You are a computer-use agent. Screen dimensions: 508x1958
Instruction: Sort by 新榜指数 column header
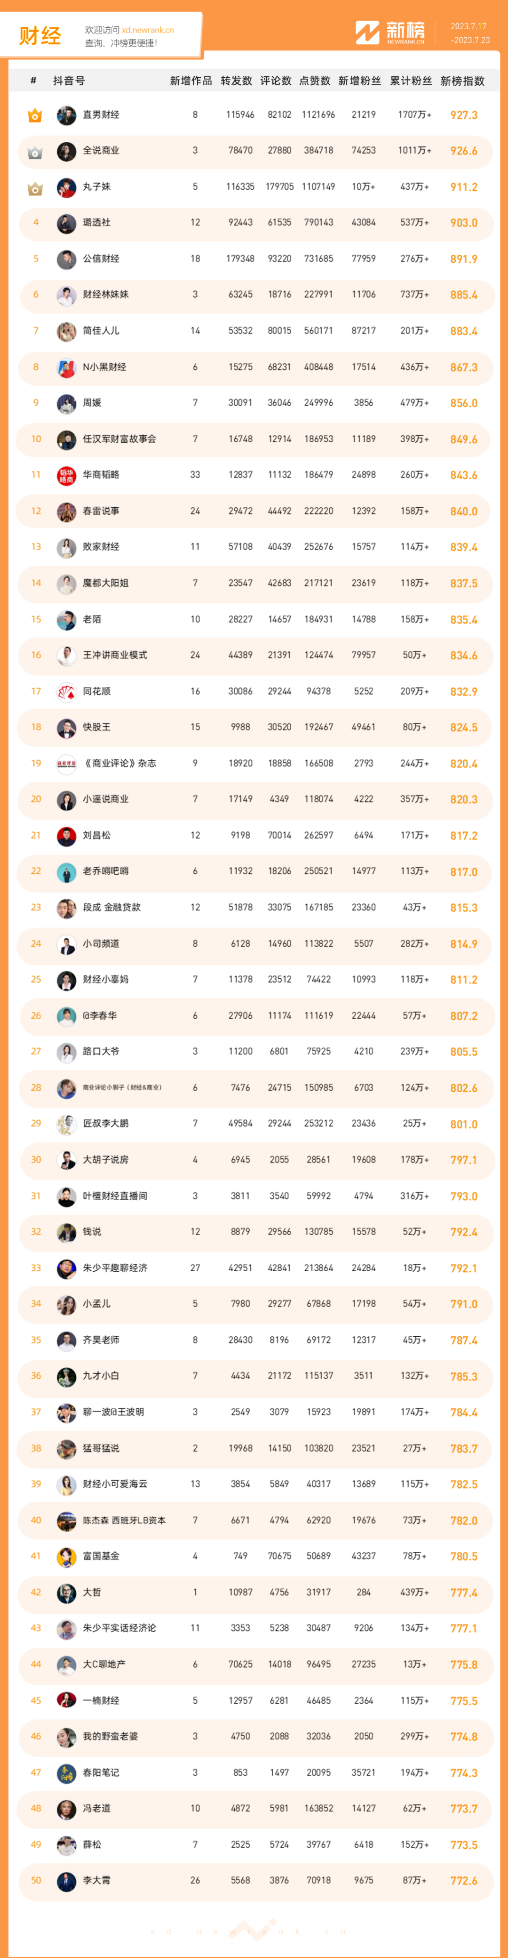click(x=462, y=81)
